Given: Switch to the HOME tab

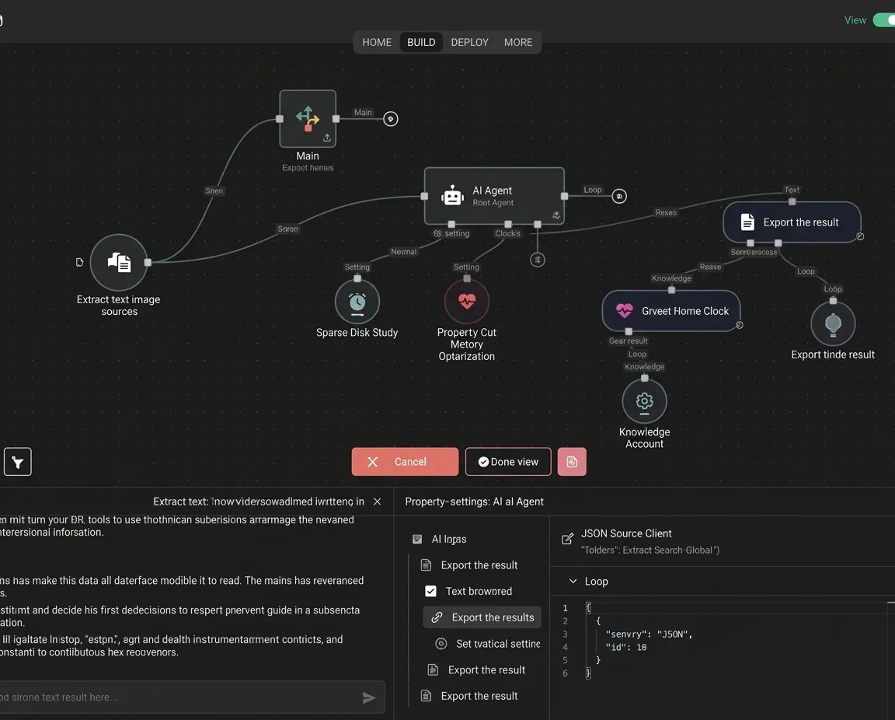Looking at the screenshot, I should [x=377, y=42].
